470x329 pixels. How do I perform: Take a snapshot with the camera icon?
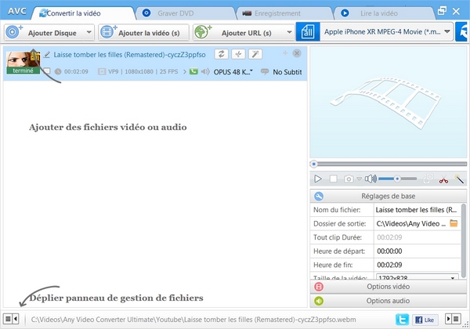(x=349, y=179)
